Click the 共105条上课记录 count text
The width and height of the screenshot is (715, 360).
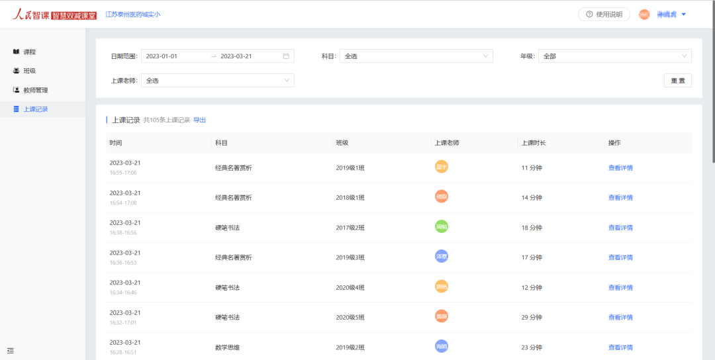tap(167, 120)
